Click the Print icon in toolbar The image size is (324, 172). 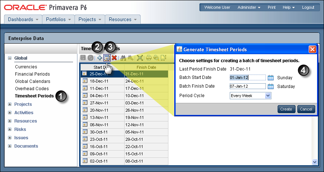tap(149, 58)
